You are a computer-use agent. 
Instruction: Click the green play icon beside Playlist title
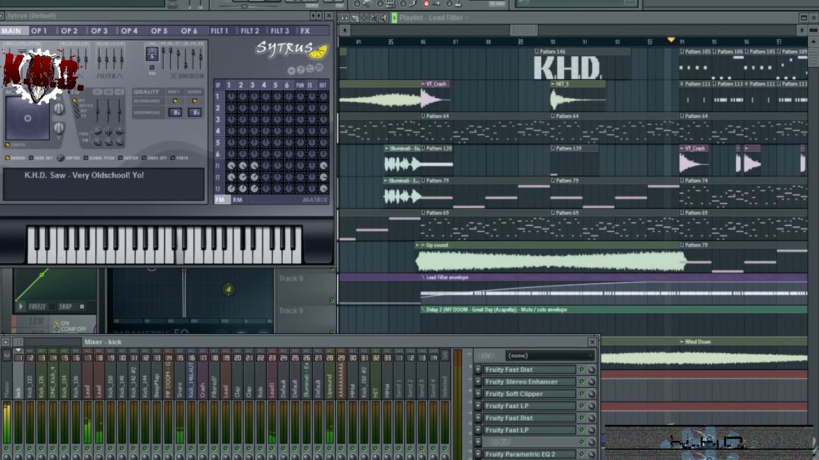coord(394,18)
